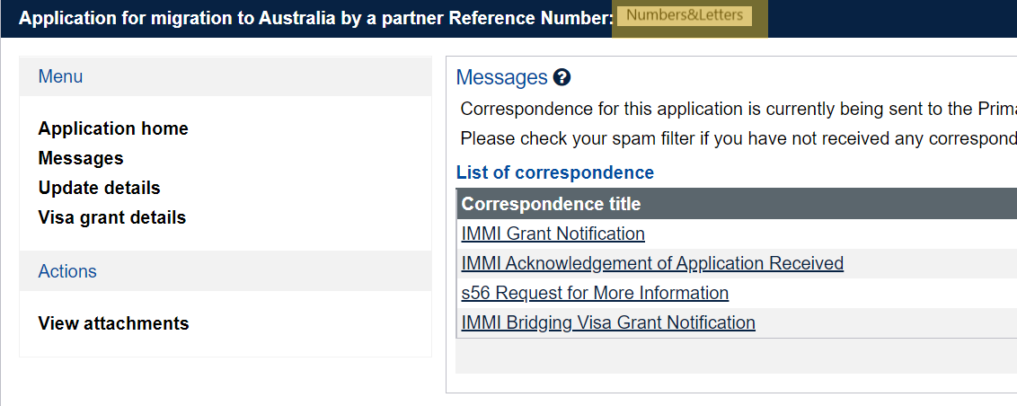Open the IMMI Grant Notification link
Screen dimensions: 1017x406
(x=553, y=234)
